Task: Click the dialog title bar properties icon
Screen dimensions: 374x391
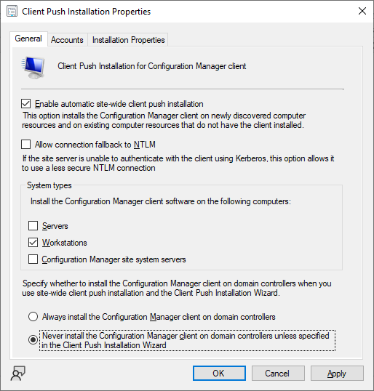Action: (x=12, y=12)
